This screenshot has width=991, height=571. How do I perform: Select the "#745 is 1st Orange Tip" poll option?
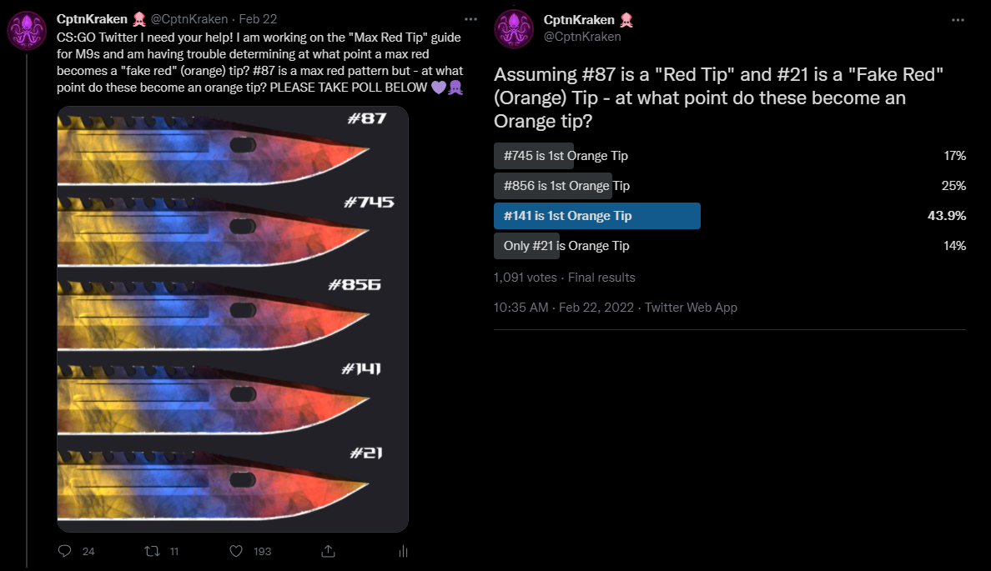[566, 156]
